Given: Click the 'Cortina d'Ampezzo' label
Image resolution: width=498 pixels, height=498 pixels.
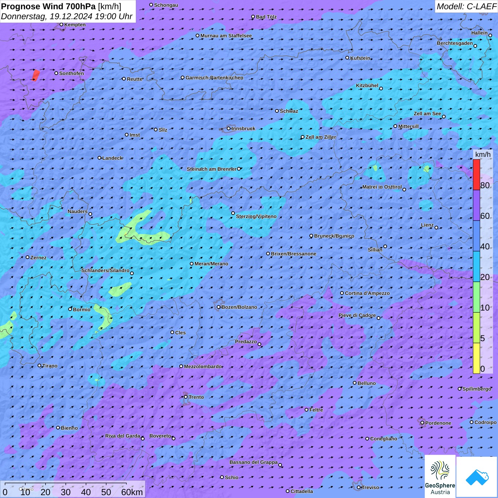Looking at the screenshot, I should [x=367, y=293].
